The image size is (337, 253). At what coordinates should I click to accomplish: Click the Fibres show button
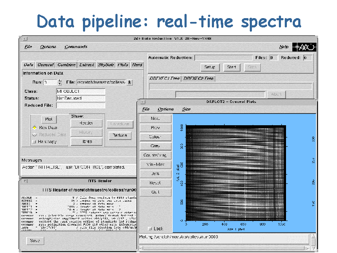coord(86,142)
